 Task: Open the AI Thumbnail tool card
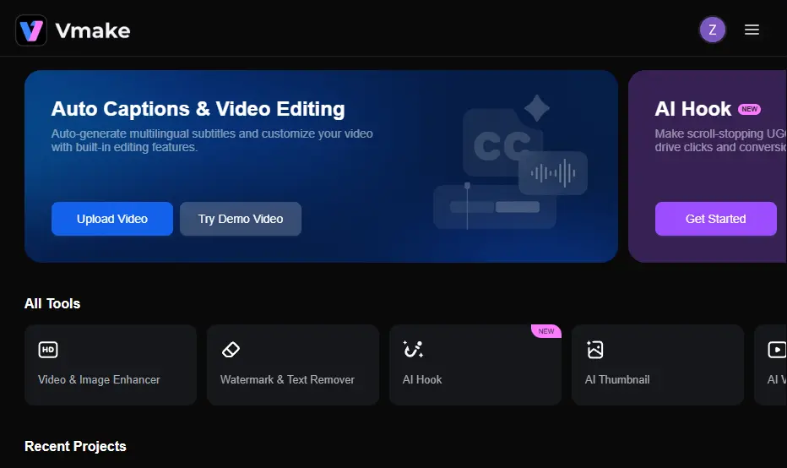(x=658, y=365)
